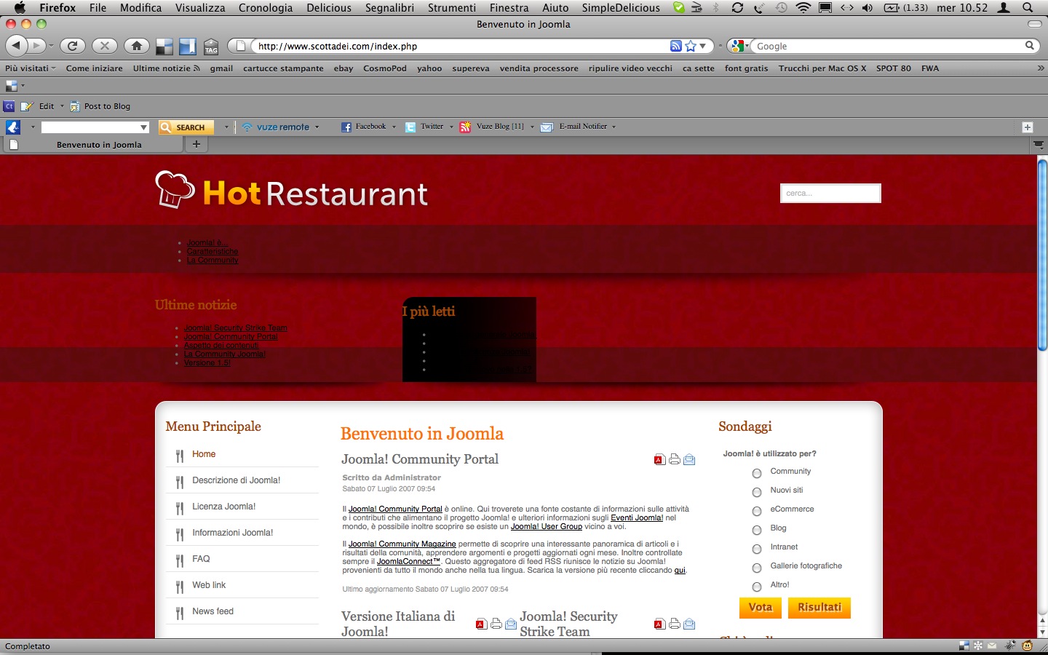Bookmark this page with the star icon
1048x655 pixels.
click(691, 46)
